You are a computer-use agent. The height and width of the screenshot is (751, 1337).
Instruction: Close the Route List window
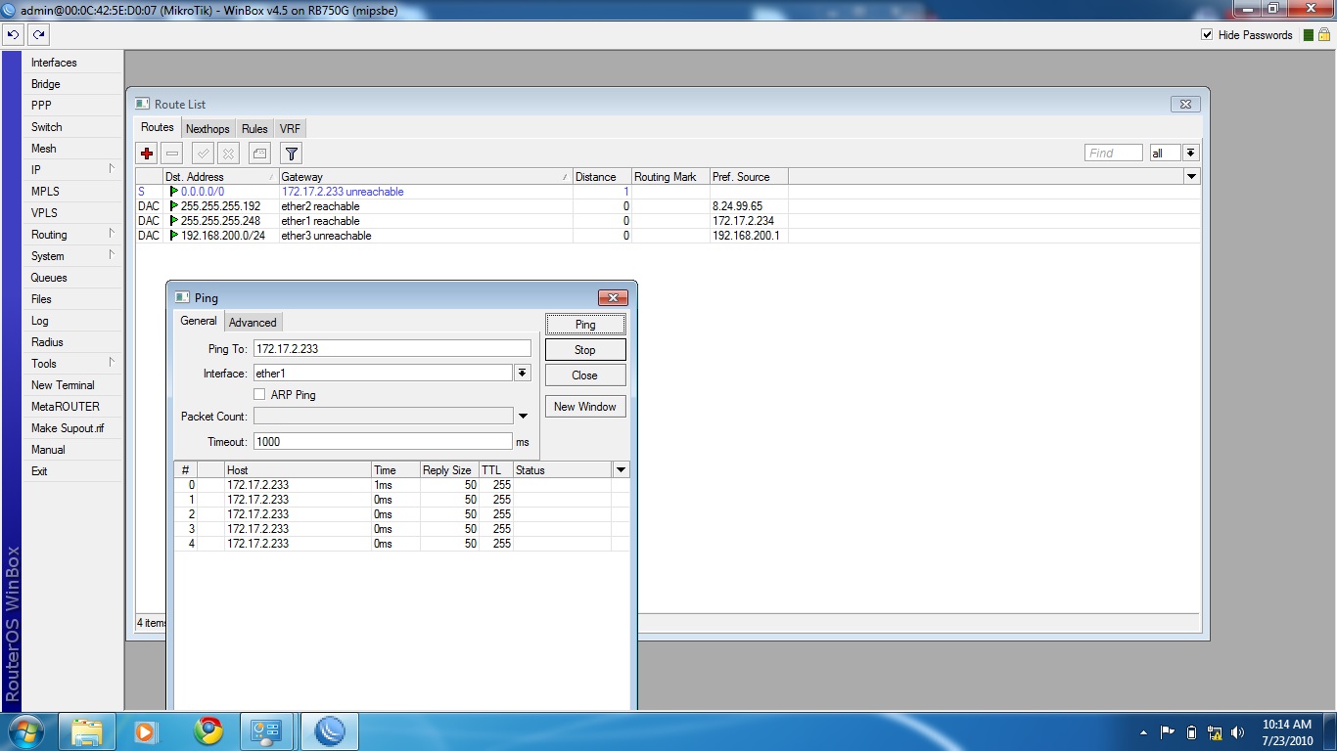click(1185, 104)
